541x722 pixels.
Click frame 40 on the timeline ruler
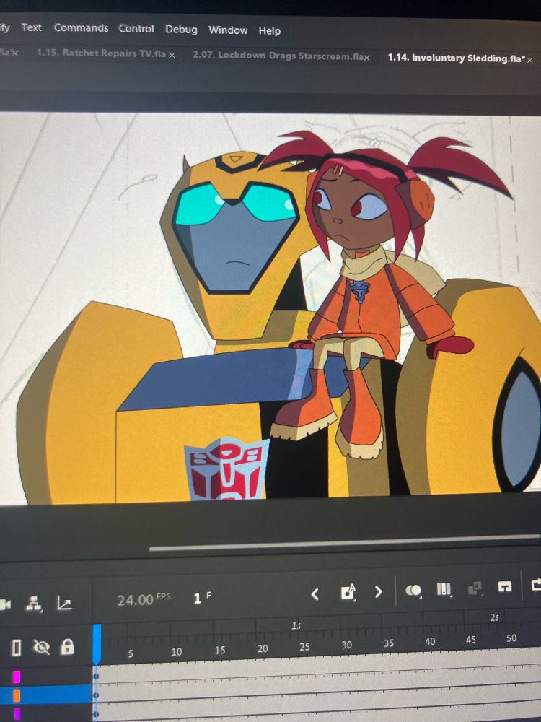pos(430,641)
